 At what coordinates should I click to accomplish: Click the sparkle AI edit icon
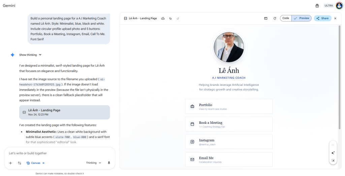pyautogui.click(x=333, y=153)
